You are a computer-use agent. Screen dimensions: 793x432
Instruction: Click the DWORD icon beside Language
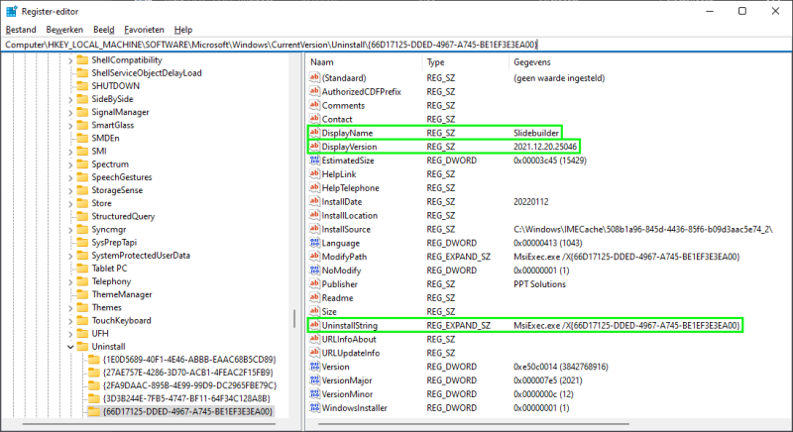[x=314, y=243]
